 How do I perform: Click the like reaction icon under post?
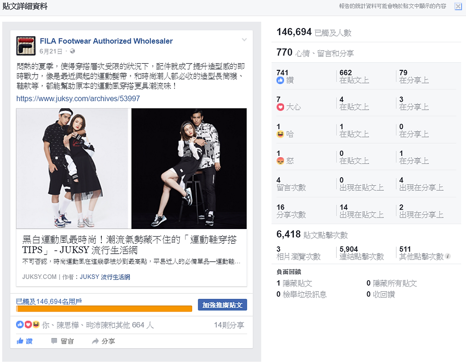click(20, 325)
